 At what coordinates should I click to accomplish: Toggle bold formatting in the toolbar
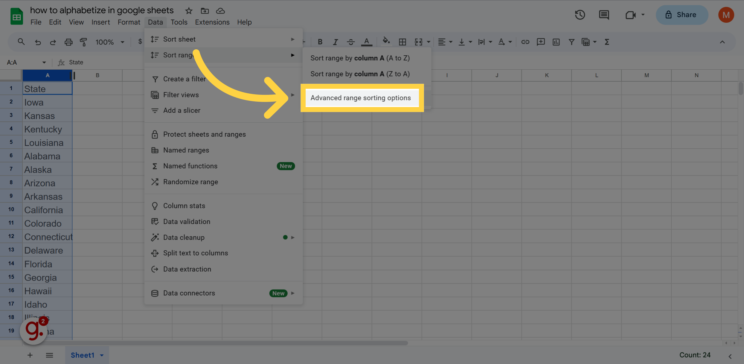coord(320,42)
